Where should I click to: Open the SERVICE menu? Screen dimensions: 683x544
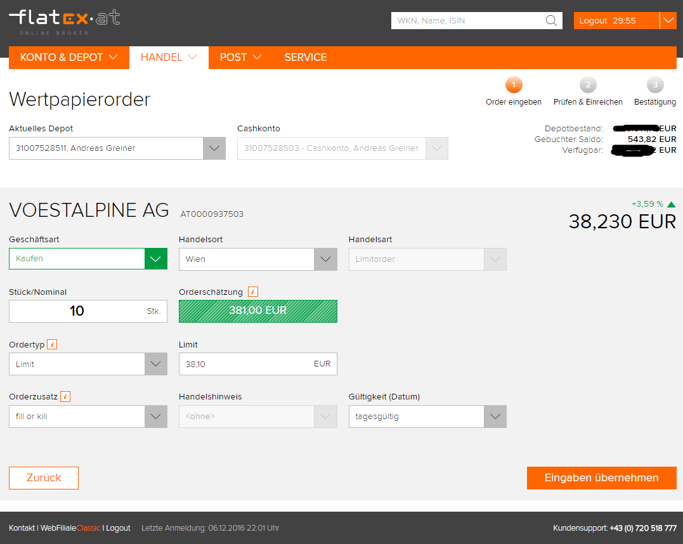pos(305,58)
